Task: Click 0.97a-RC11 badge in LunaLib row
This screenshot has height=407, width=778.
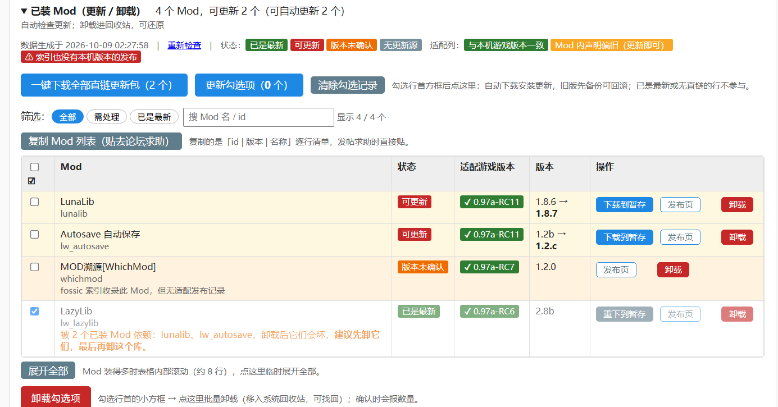Action: tap(492, 202)
